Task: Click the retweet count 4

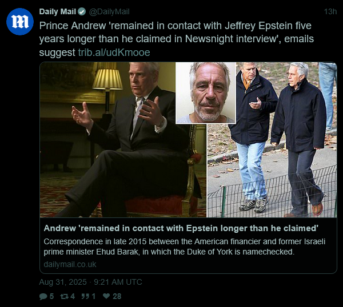Action: (x=73, y=296)
